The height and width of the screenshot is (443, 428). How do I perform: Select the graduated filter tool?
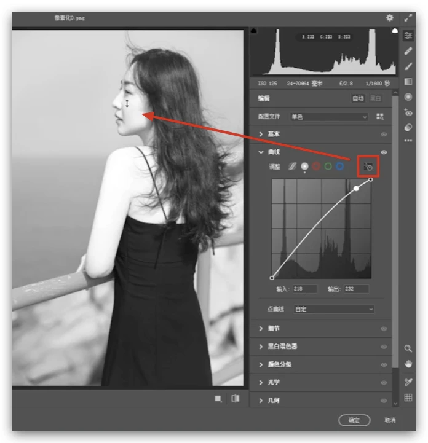(408, 82)
